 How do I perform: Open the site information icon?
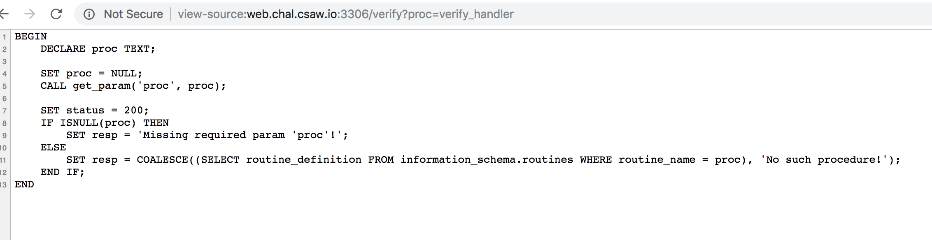89,14
